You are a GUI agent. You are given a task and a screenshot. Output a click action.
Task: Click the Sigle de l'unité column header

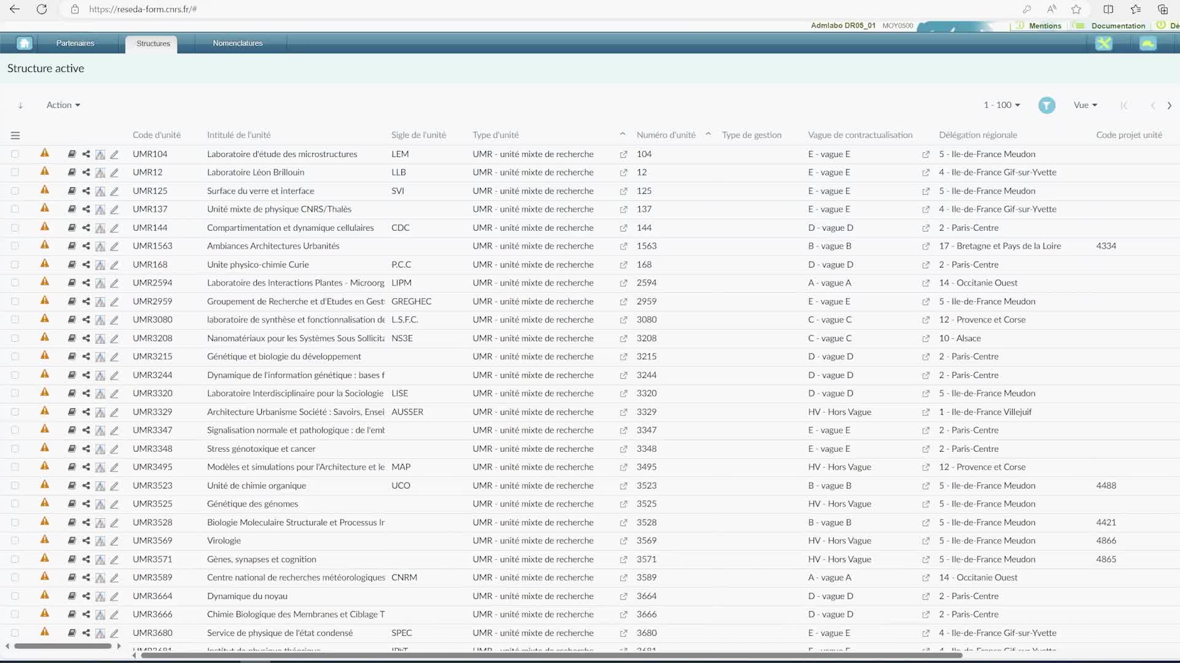419,135
